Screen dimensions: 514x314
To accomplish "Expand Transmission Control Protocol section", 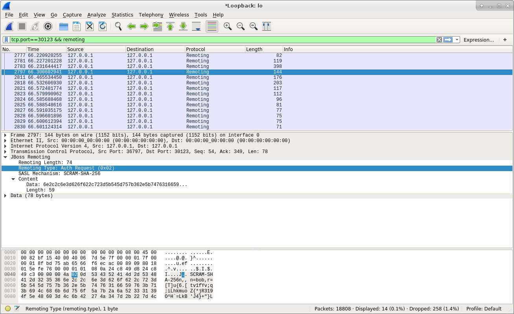I will click(6, 152).
